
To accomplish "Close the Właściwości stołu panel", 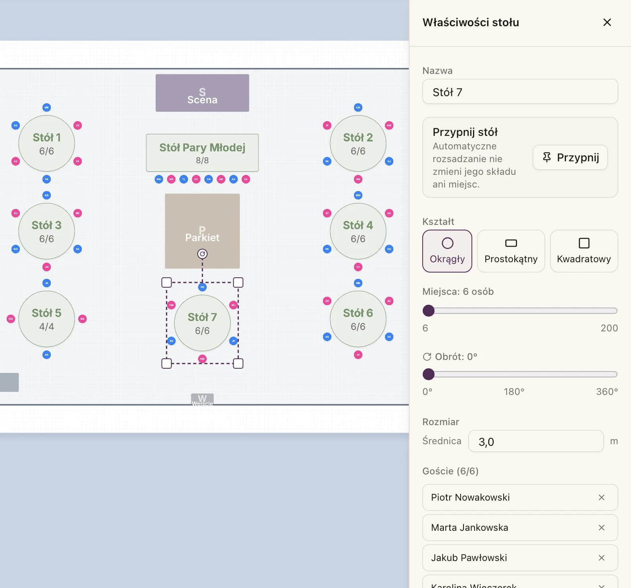I will click(607, 22).
